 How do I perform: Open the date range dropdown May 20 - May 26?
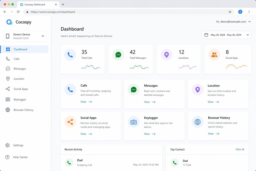[226, 35]
